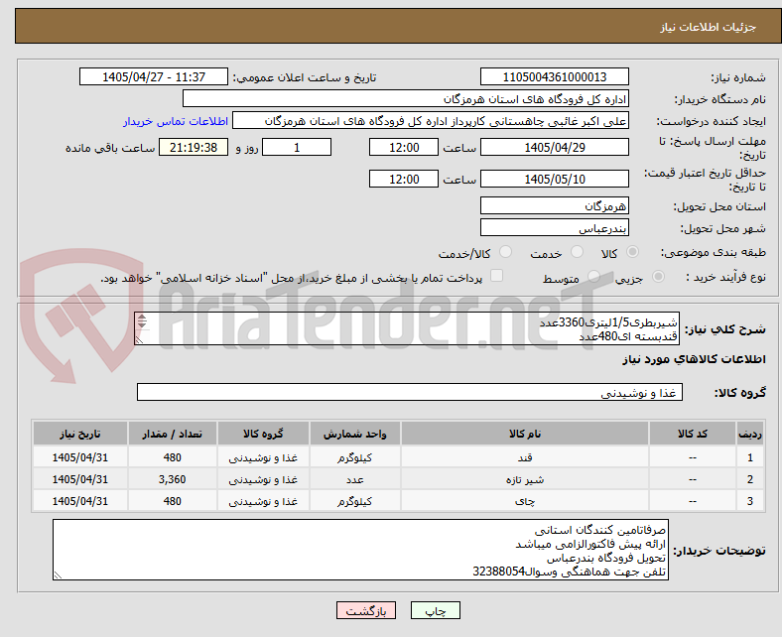Click the remaining time field 21:19:38
This screenshot has height=637, width=782.
(194, 147)
